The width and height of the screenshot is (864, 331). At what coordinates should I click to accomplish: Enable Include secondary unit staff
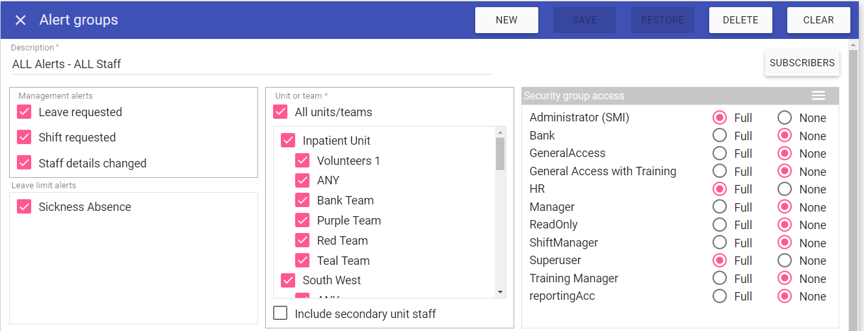coord(281,314)
